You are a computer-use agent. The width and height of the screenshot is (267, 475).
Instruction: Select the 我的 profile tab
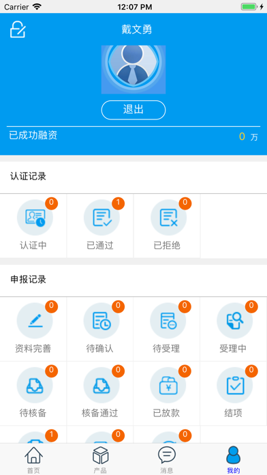click(234, 459)
